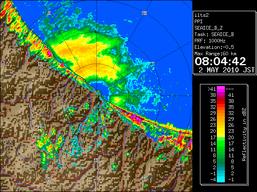Pick the cyan bottom legend swatch

point(221,180)
